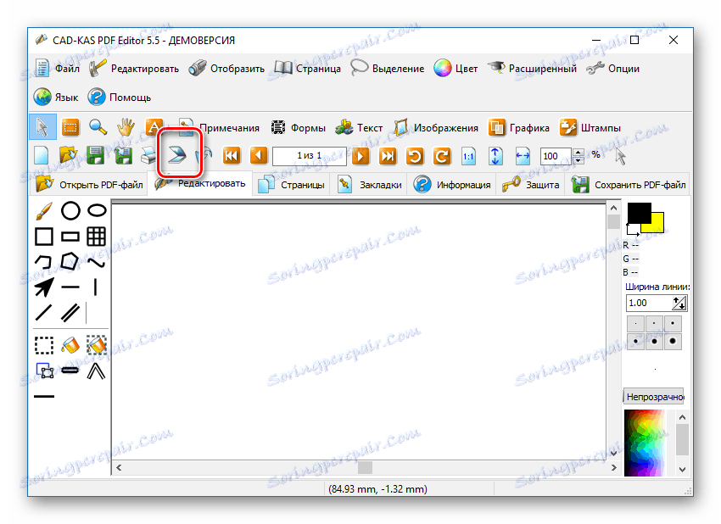
Task: Go to the next page
Action: 360,156
